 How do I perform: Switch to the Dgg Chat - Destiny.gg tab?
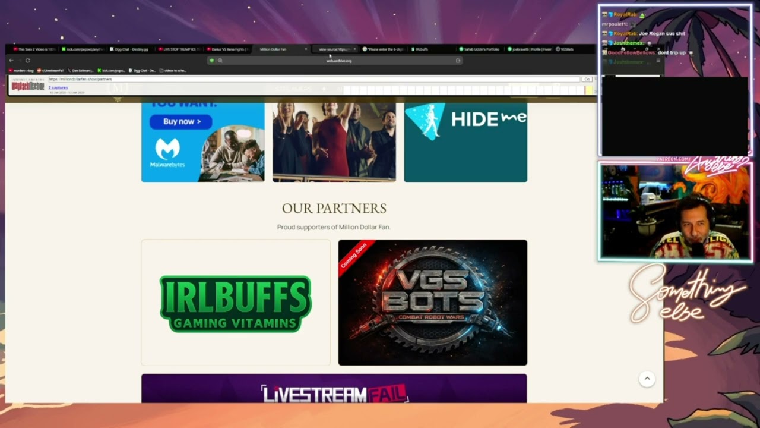131,49
